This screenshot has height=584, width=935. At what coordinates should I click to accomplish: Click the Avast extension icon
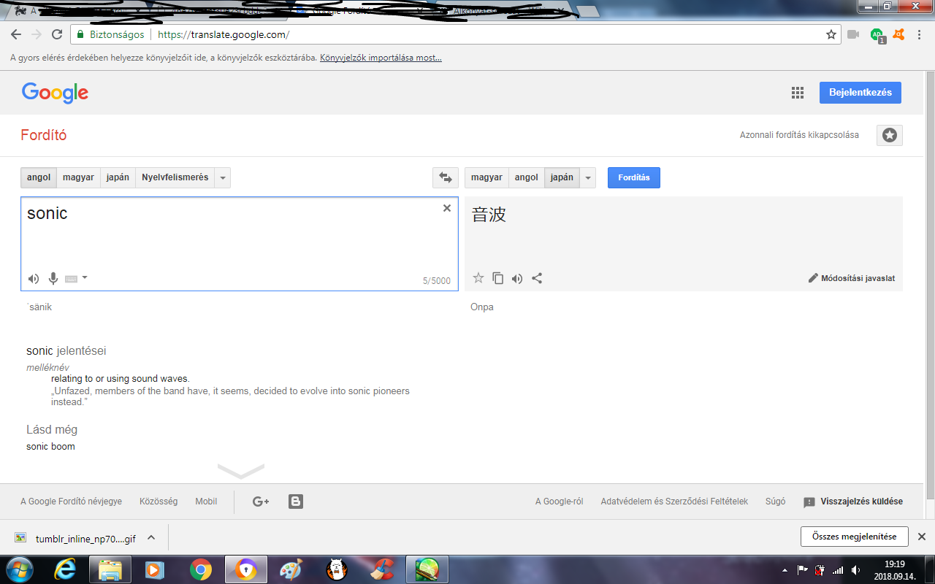pyautogui.click(x=899, y=34)
